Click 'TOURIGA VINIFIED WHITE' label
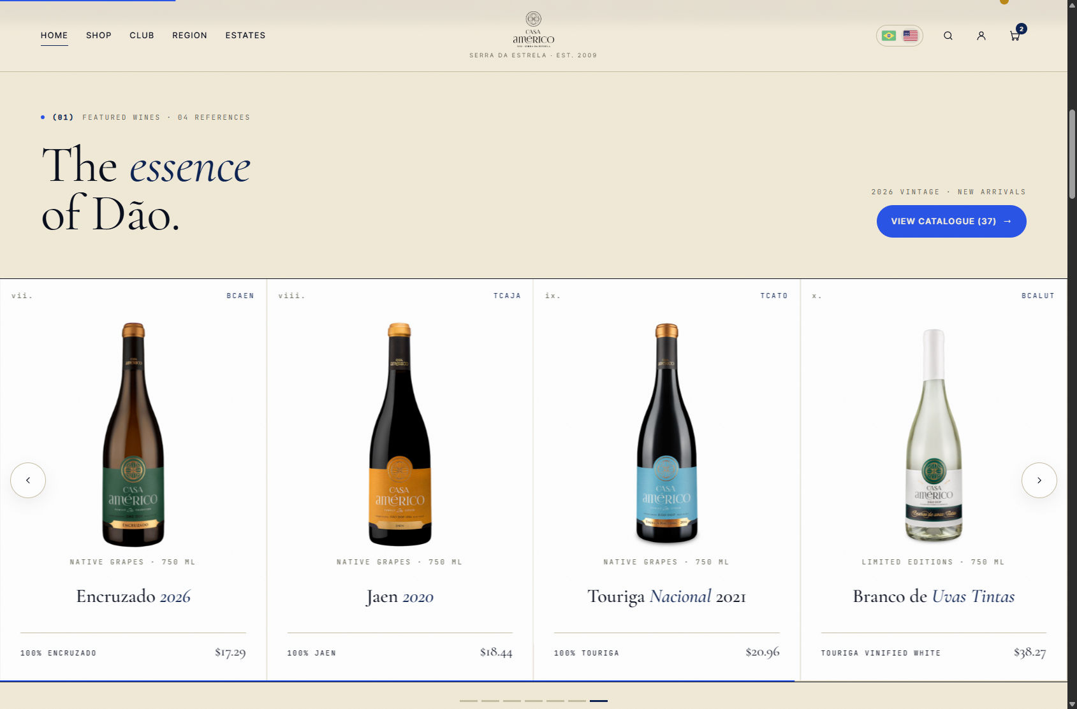The image size is (1077, 709). click(881, 653)
